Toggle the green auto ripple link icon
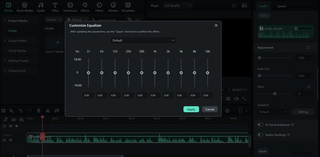The width and height of the screenshot is (320, 157). tap(14, 120)
